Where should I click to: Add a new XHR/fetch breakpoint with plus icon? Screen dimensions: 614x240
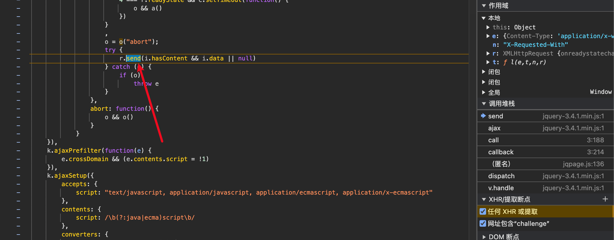tap(605, 199)
